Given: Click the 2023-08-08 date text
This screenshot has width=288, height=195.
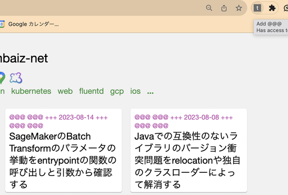Looking at the screenshot, I should (202, 117).
